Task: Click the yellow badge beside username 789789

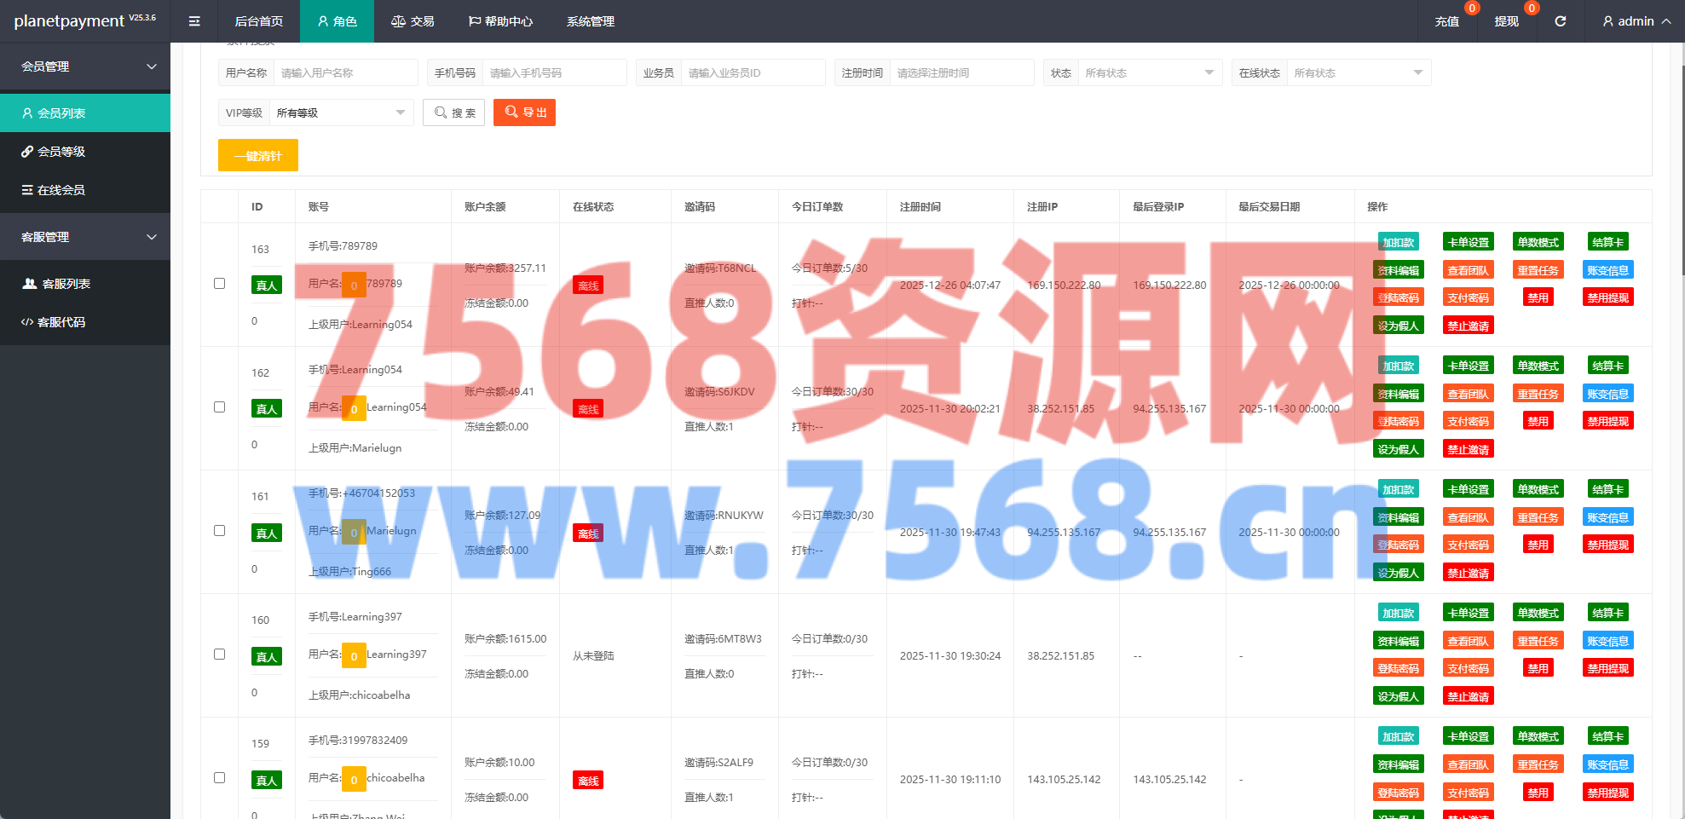Action: coord(354,285)
